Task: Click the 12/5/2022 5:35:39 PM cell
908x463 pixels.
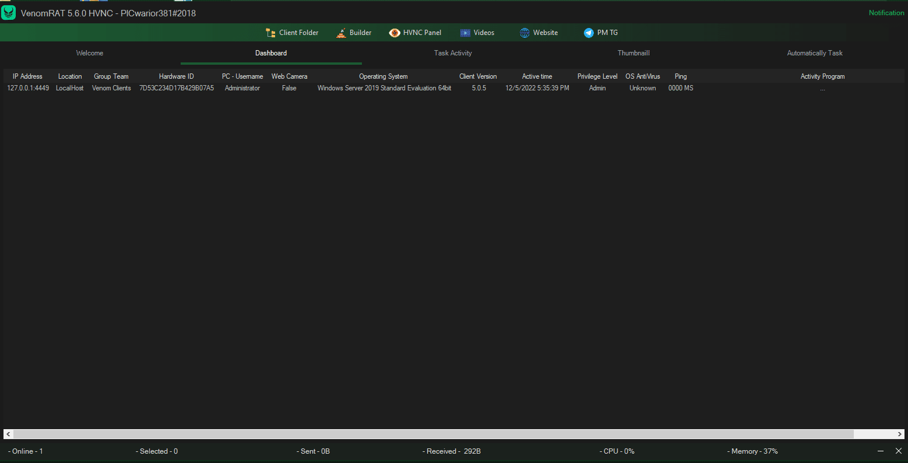Action: coord(537,88)
